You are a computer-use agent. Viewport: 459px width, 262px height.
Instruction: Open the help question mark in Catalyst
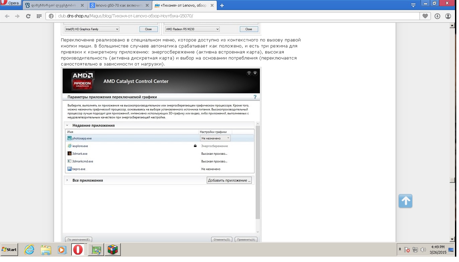255,97
